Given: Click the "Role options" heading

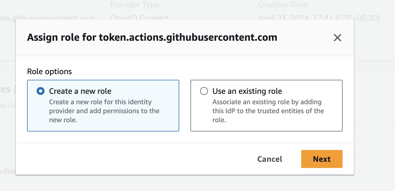Looking at the screenshot, I should [49, 72].
